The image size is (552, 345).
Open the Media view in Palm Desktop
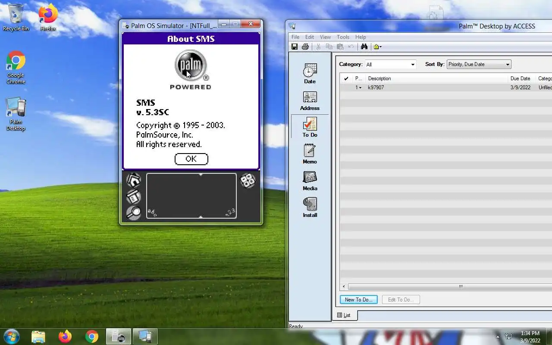(x=310, y=181)
